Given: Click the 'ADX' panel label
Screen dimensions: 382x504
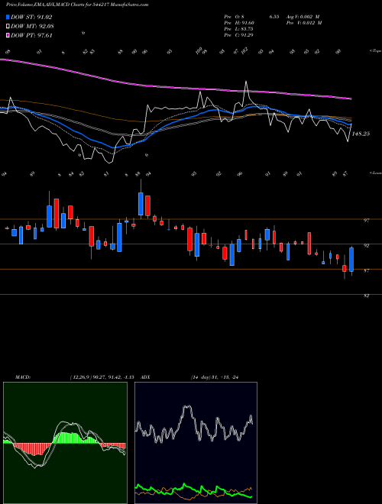Looking at the screenshot, I should pyautogui.click(x=145, y=377).
